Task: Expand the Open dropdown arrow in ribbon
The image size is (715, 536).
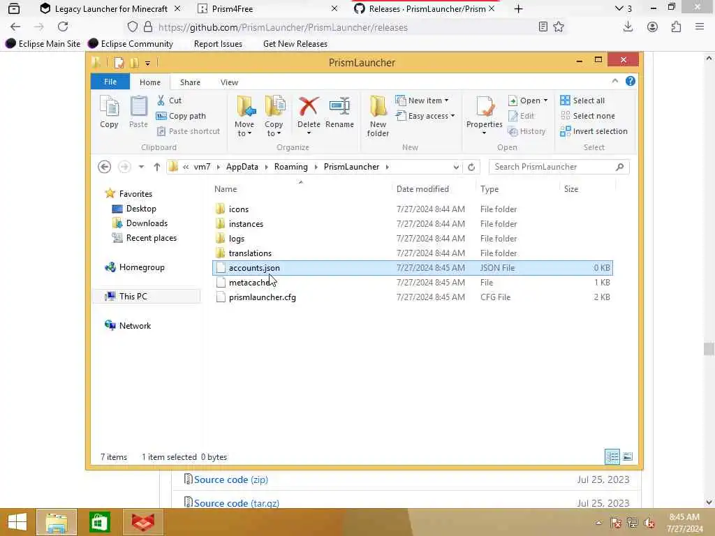Action: click(545, 100)
